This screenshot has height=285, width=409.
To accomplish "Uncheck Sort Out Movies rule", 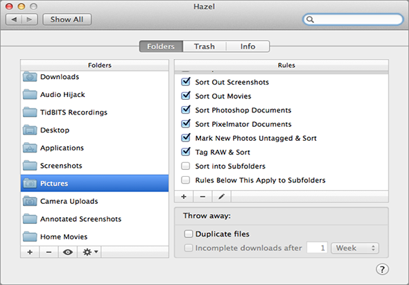I will tap(186, 96).
